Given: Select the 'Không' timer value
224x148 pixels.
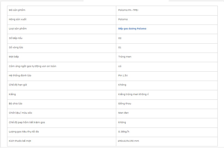Looking at the screenshot, I should [122, 85].
